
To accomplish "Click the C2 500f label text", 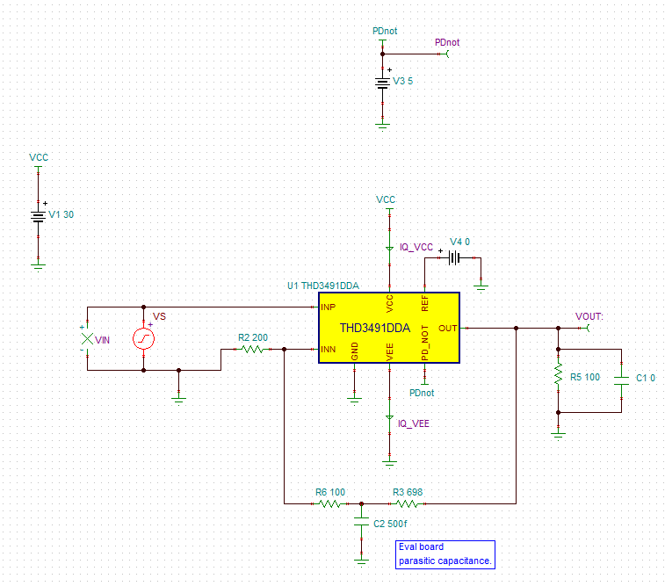I will [x=390, y=524].
